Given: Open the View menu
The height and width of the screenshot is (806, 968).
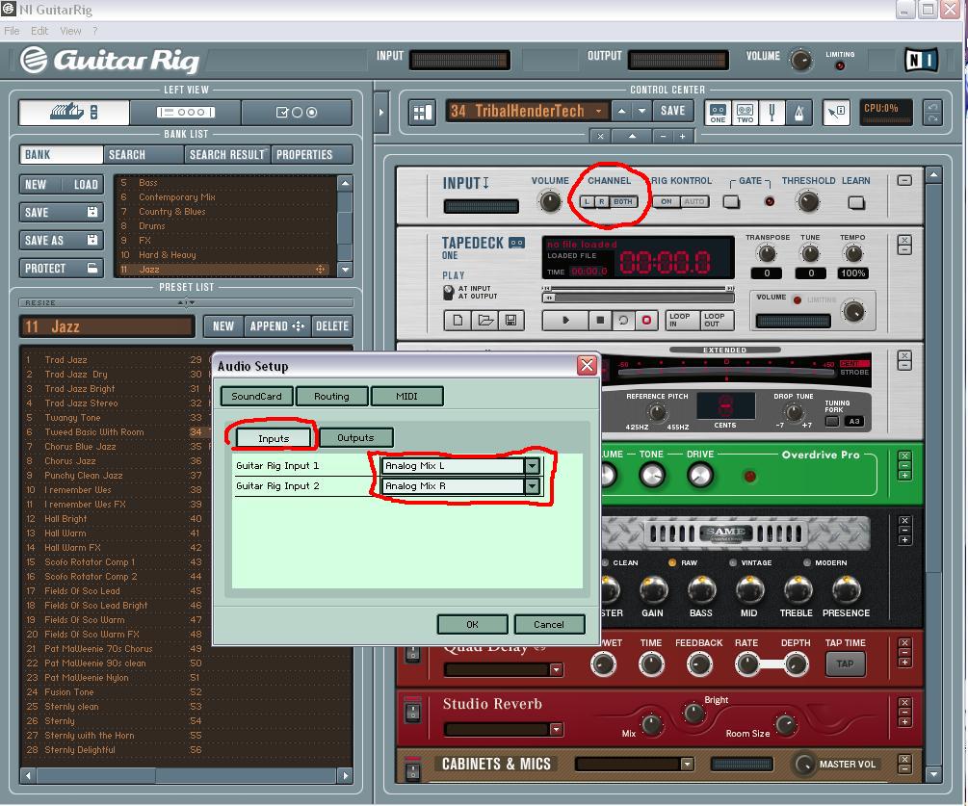Looking at the screenshot, I should pos(70,31).
